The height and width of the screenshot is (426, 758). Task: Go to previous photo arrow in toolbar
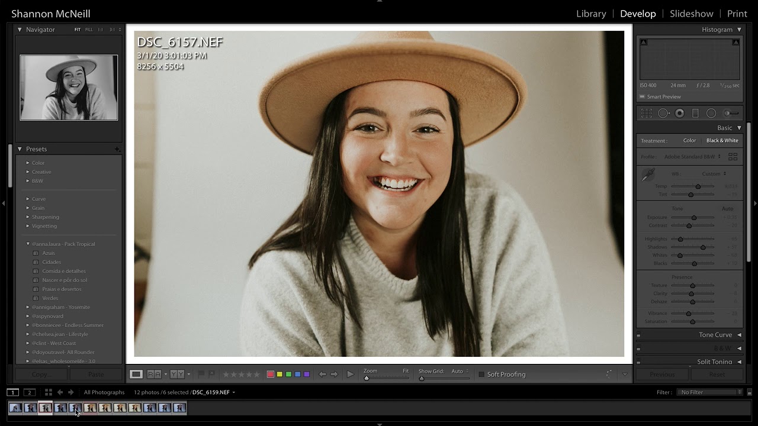[322, 374]
